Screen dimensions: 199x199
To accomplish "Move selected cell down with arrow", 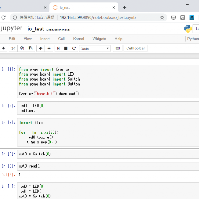I will (49, 48).
